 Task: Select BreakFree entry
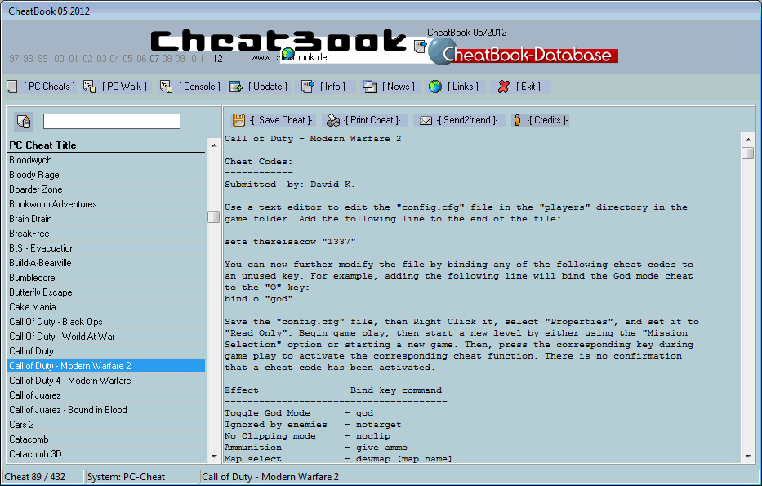click(x=106, y=234)
